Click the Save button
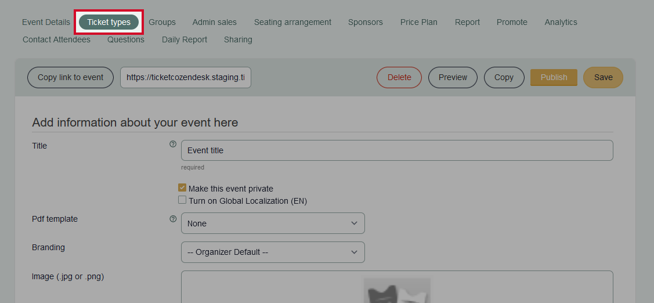 pos(603,77)
